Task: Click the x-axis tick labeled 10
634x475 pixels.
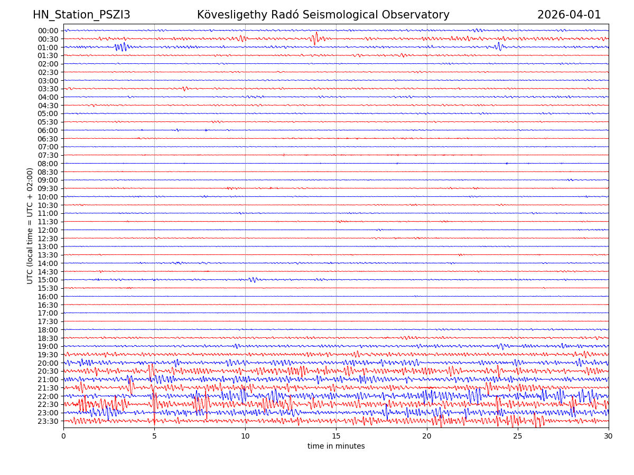Action: click(x=245, y=436)
